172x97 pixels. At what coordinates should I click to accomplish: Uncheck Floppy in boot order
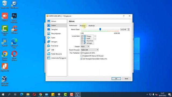pyautogui.click(x=82, y=36)
